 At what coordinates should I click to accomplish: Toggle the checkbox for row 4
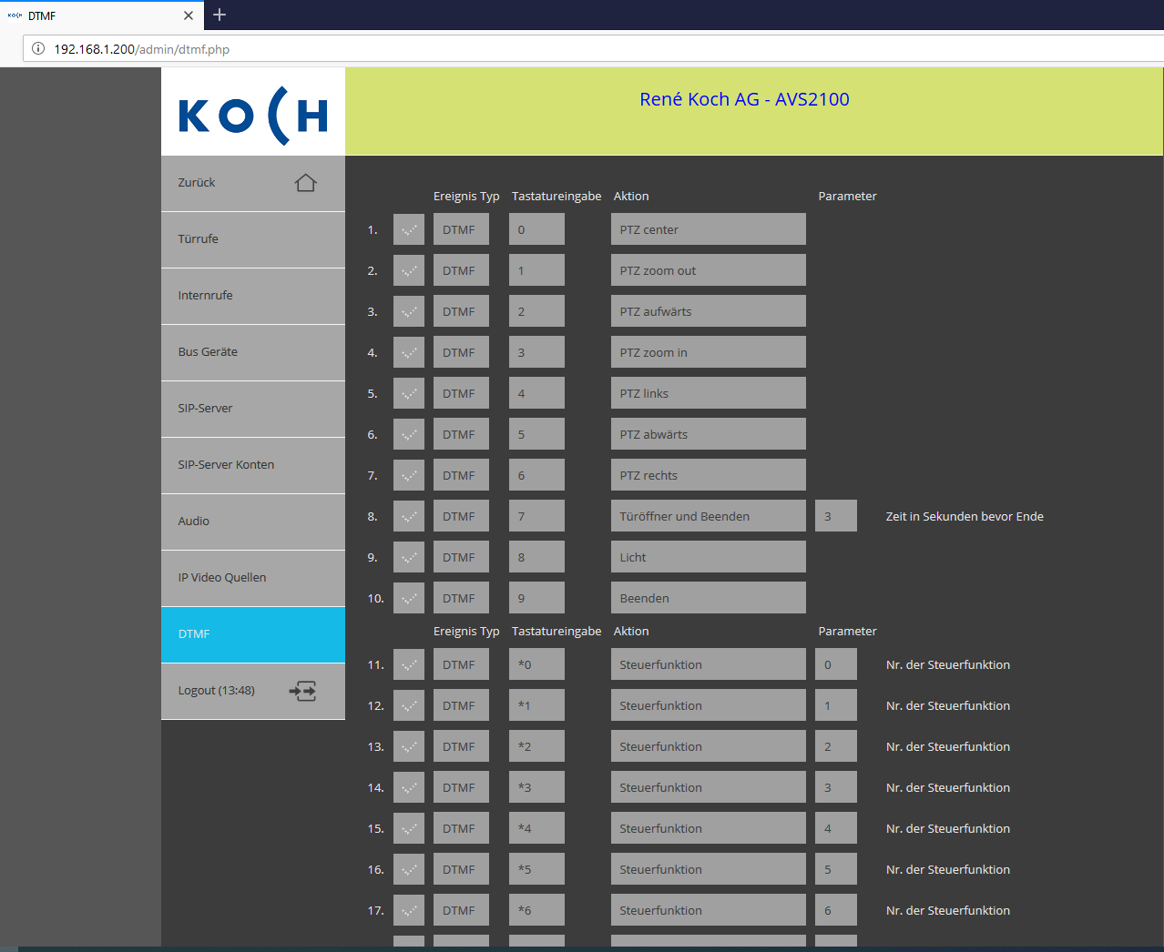click(x=409, y=352)
